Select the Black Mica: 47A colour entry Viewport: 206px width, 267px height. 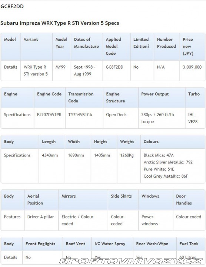pos(159,155)
